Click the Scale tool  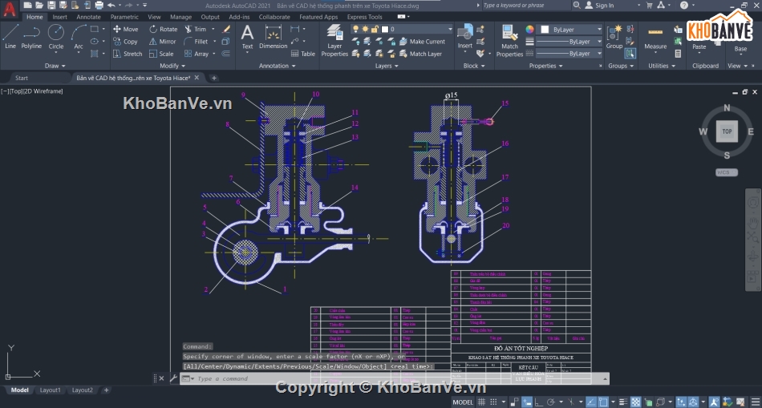coord(161,54)
